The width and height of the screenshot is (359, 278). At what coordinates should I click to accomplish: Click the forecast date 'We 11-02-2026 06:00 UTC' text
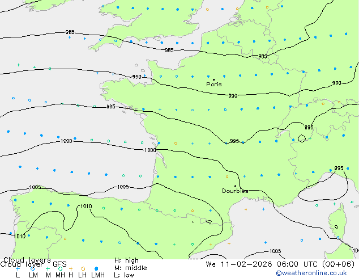point(263,264)
